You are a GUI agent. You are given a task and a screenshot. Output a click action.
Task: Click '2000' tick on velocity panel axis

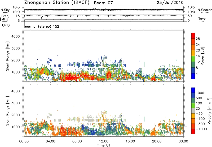16,115
